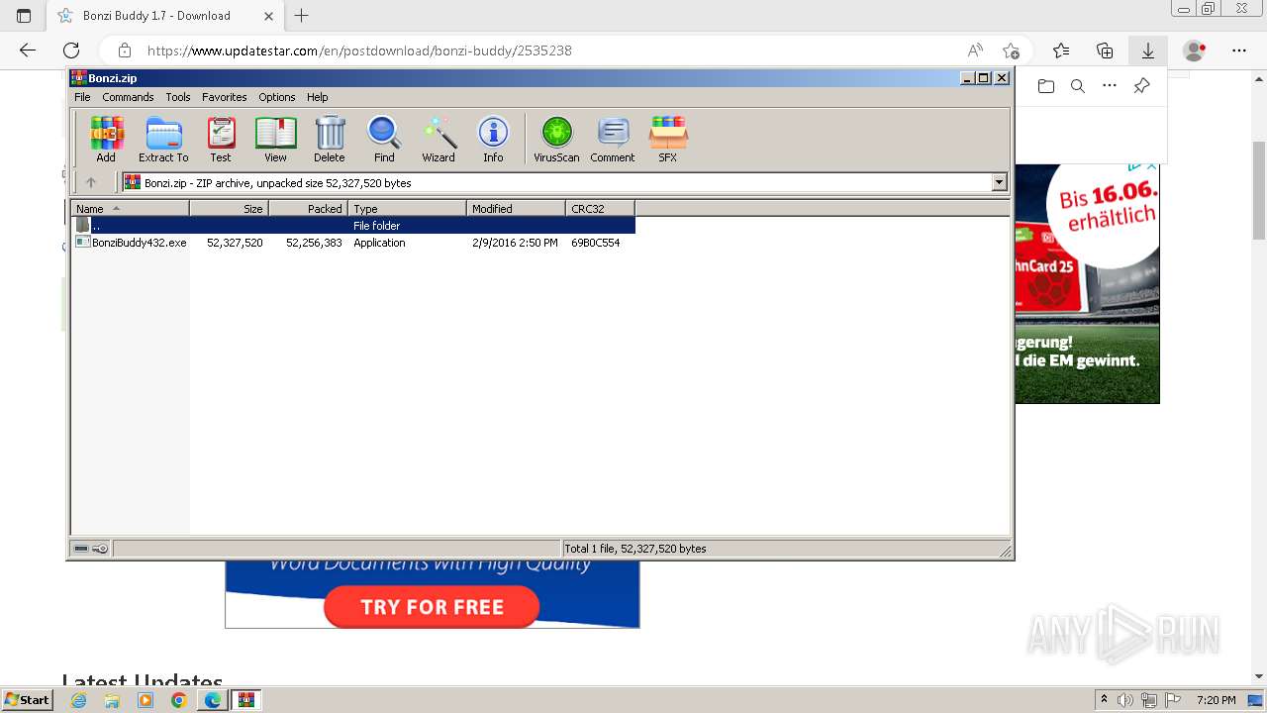Open the Tools menu
This screenshot has height=713, width=1267.
coord(178,97)
